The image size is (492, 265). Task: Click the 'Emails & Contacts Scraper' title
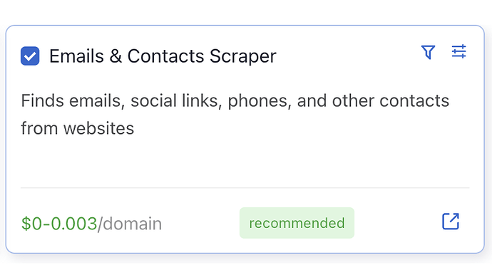point(163,56)
